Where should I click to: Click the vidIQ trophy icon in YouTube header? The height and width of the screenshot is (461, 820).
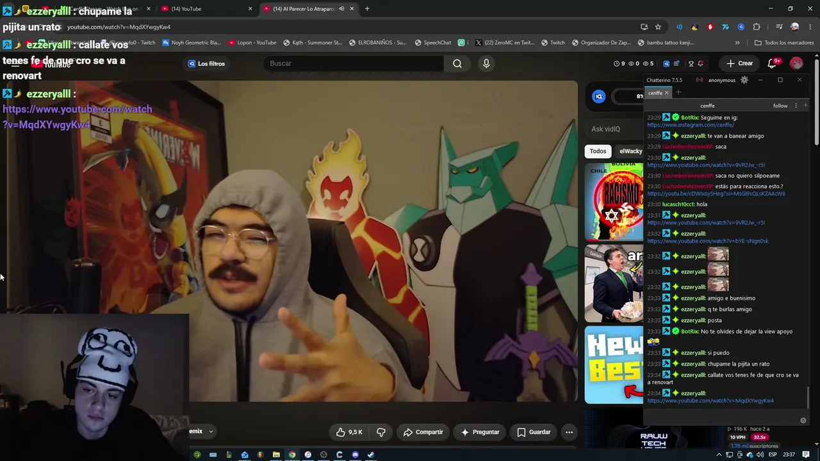coord(691,63)
